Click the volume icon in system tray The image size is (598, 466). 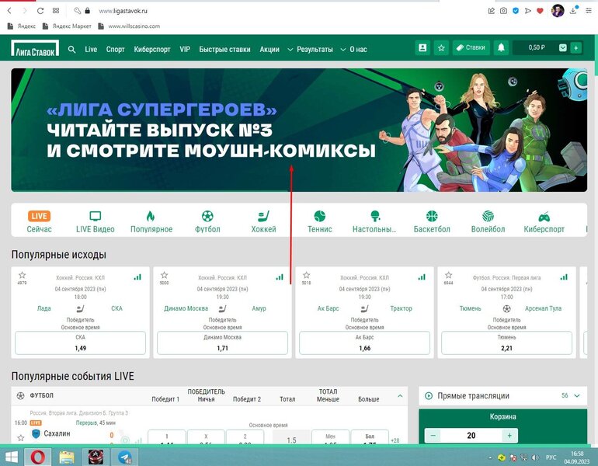536,457
